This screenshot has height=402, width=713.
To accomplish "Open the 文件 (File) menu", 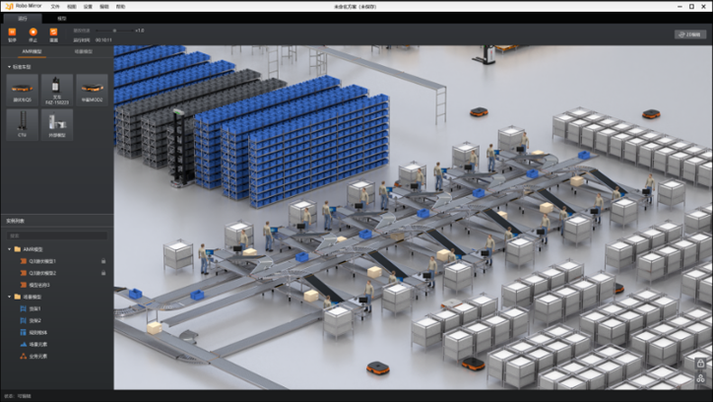I will tap(55, 6).
